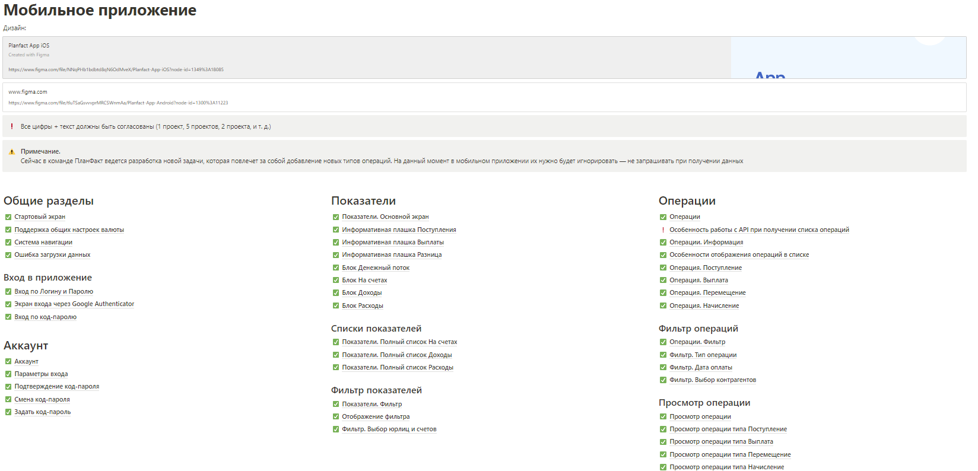Toggle checkbox beside Операция. Выплата
978x471 pixels.
(663, 281)
